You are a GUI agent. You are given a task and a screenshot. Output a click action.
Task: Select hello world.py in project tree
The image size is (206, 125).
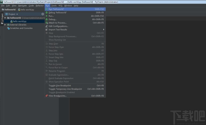(x=20, y=21)
